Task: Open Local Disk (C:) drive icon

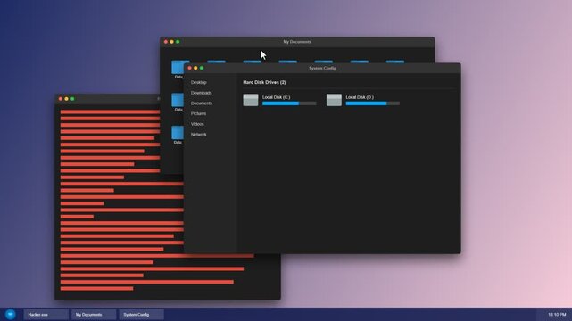Action: point(251,100)
